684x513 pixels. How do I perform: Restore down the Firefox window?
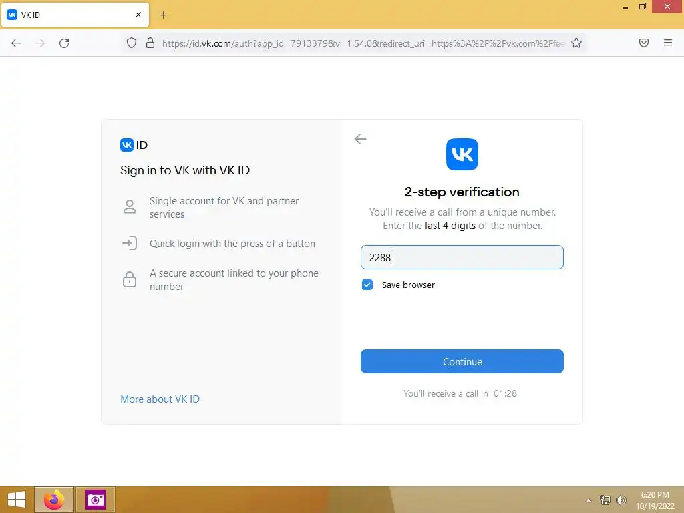(643, 7)
